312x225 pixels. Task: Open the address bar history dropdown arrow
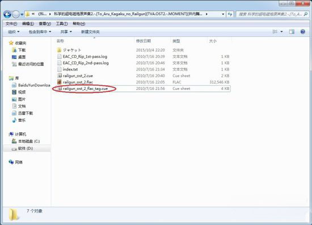pyautogui.click(x=223, y=14)
